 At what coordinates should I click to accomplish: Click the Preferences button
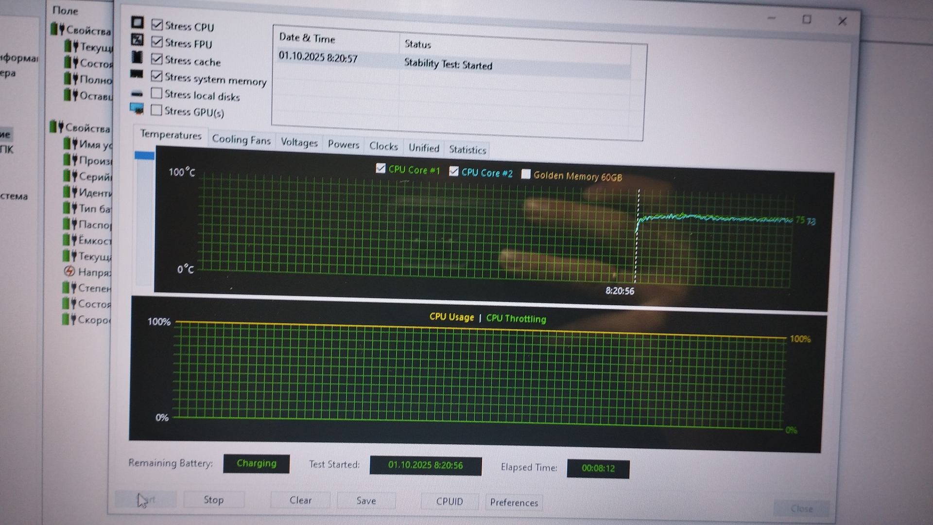pos(514,502)
